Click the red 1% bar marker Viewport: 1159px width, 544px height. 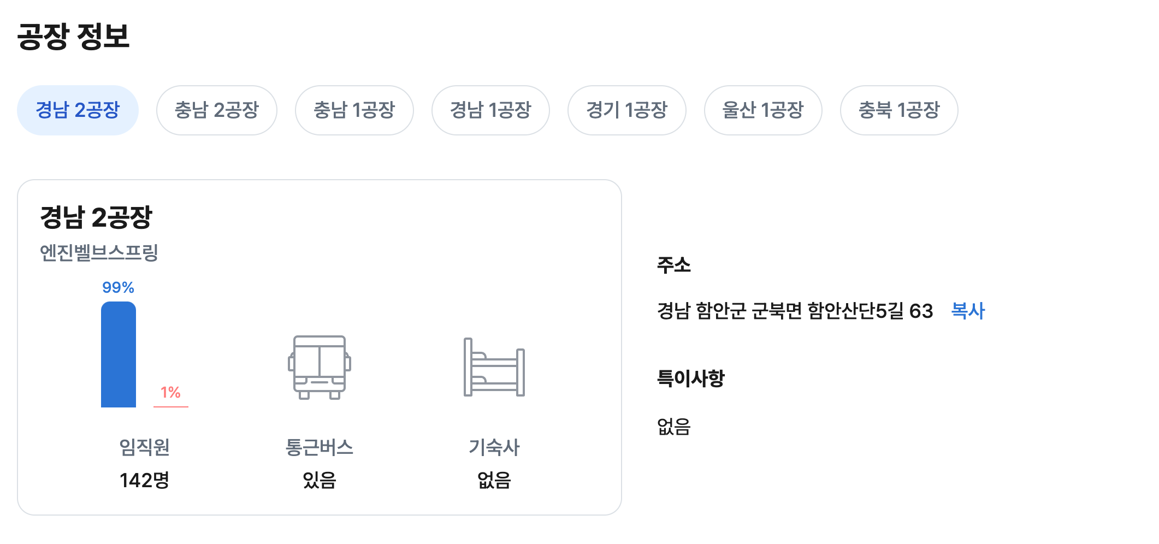coord(171,406)
